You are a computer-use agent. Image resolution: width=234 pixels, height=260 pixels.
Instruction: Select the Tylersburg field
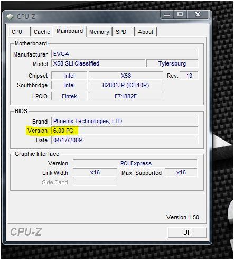172,63
